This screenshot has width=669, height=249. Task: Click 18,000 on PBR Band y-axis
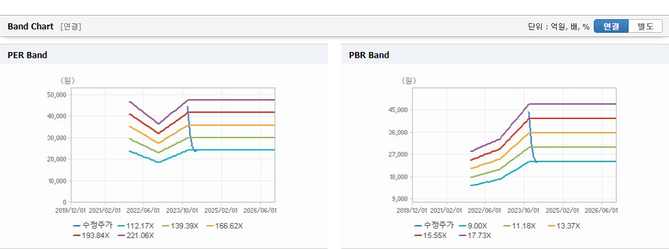pos(399,177)
